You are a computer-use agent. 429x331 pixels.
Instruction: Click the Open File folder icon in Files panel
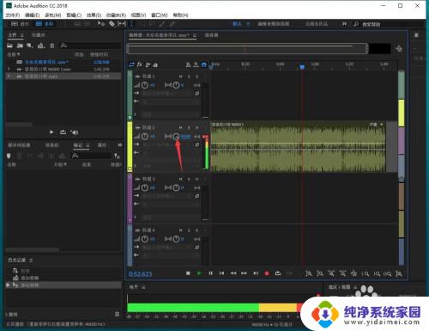click(9, 46)
